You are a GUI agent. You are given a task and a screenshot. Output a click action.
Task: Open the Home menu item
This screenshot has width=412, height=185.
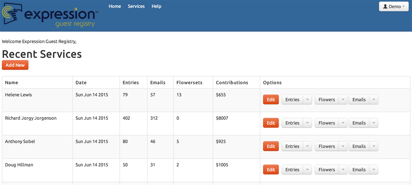pos(115,6)
